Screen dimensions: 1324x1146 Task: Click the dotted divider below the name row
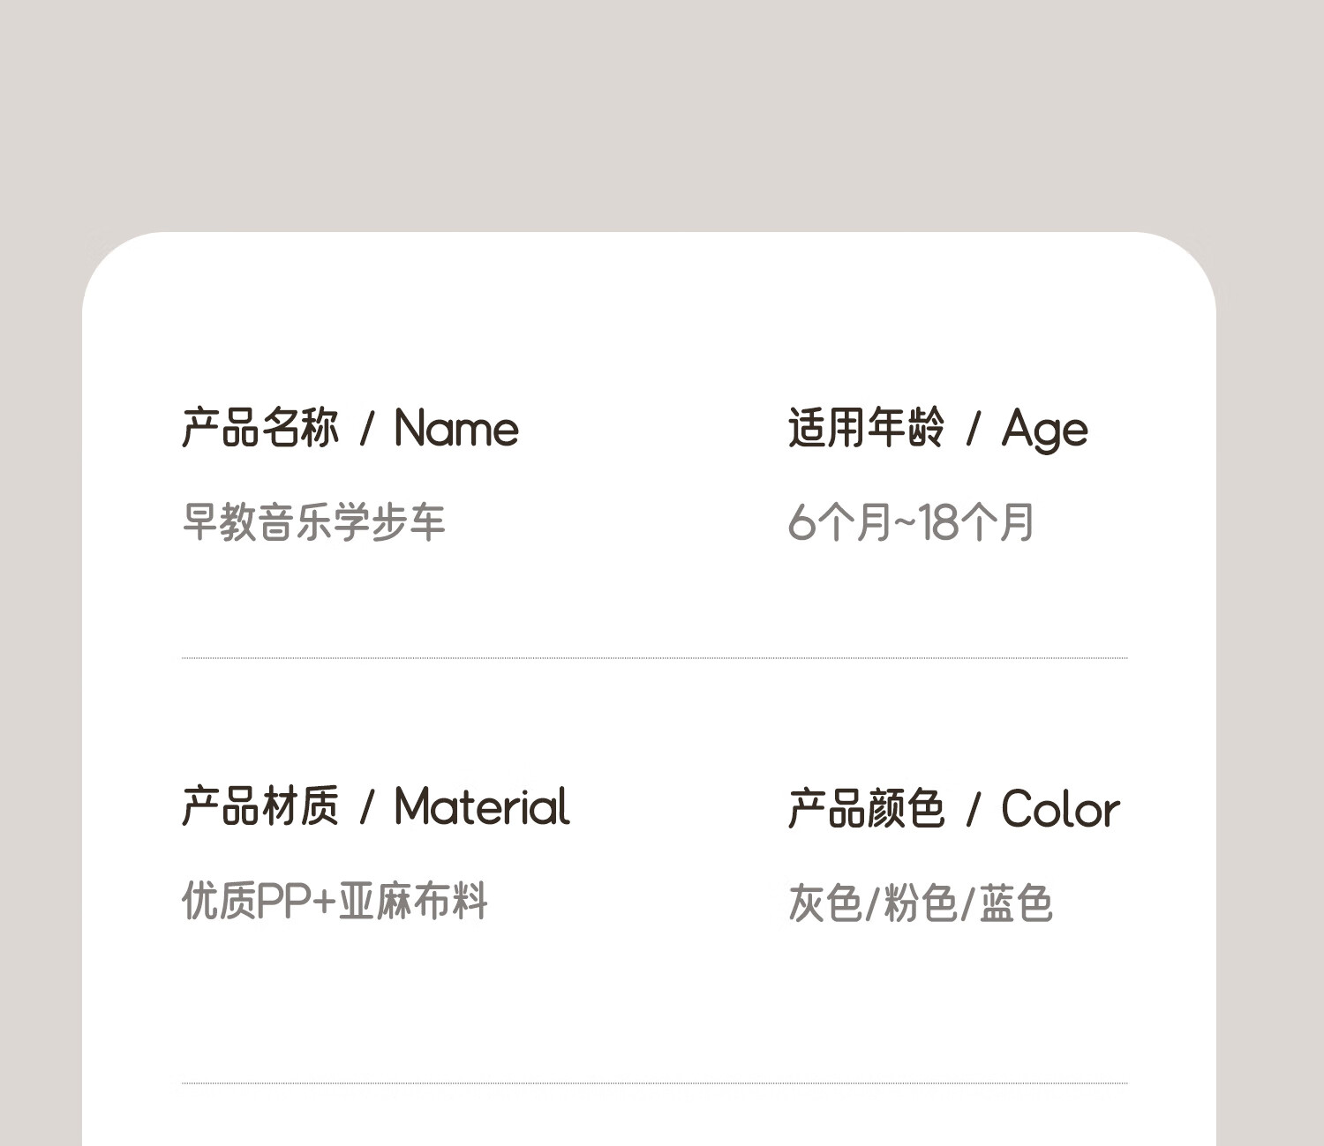click(655, 658)
